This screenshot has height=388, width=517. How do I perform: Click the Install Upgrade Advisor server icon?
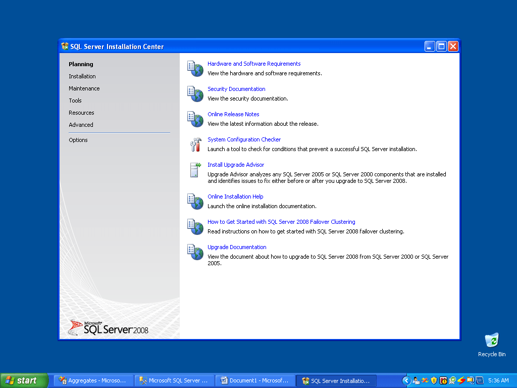195,170
